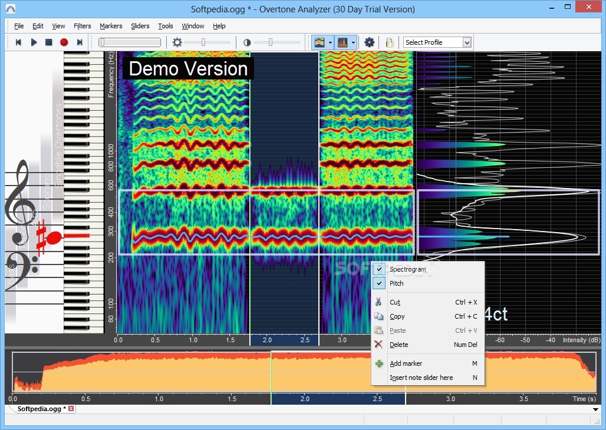Start playback with the Play button
This screenshot has height=430, width=606.
[34, 42]
